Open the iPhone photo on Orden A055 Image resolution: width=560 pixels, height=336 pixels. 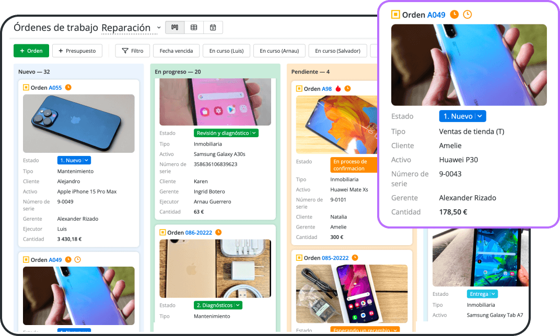(78, 124)
